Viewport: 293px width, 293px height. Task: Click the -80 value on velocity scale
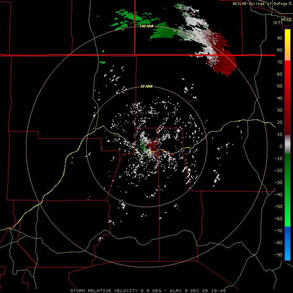[x=278, y=243]
